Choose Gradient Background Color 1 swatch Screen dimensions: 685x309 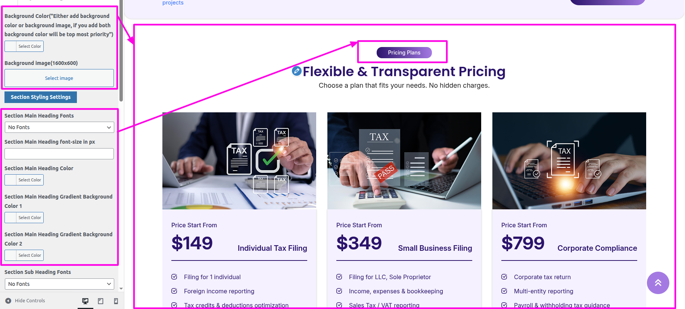tap(24, 218)
